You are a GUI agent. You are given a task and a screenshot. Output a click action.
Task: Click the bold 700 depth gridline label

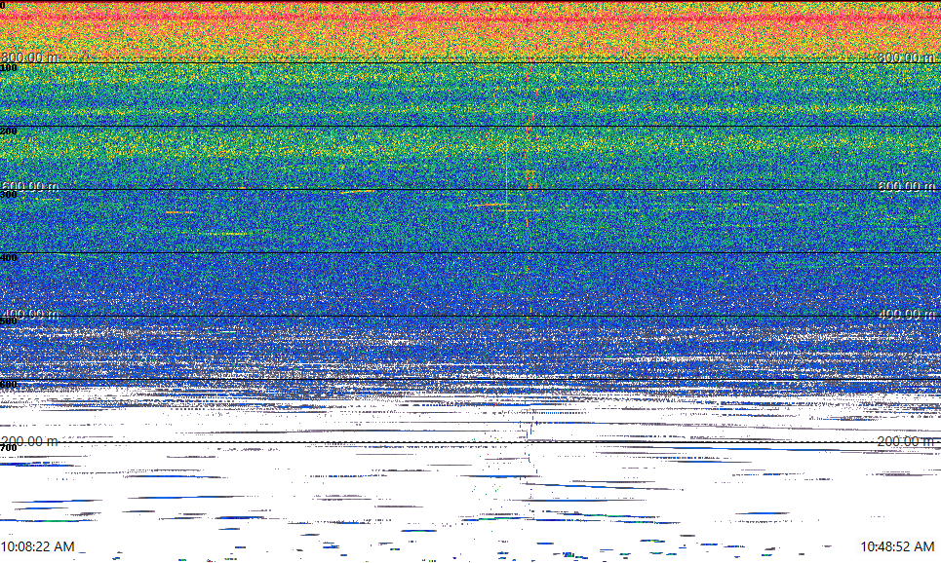click(x=9, y=448)
